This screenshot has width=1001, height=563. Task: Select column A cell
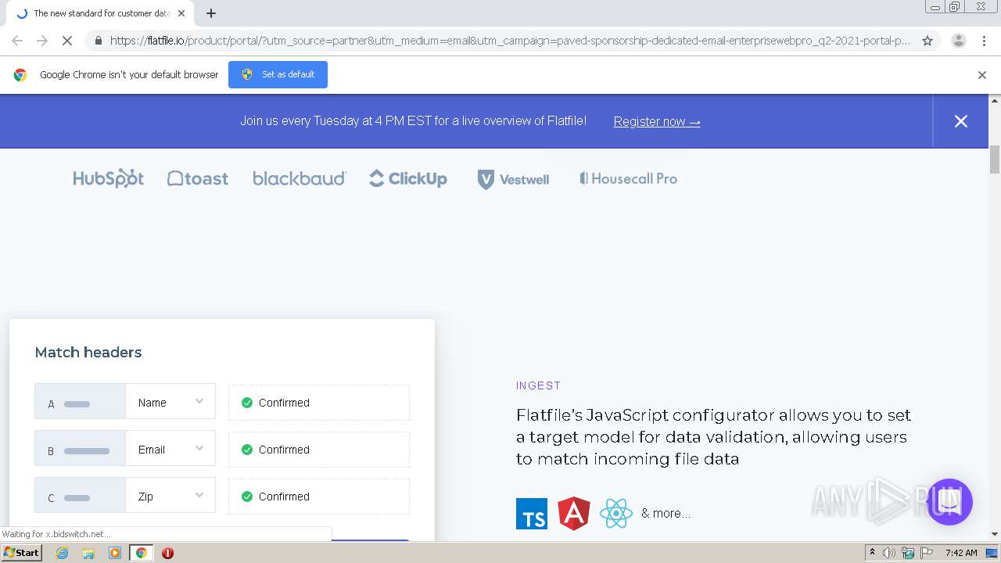80,402
